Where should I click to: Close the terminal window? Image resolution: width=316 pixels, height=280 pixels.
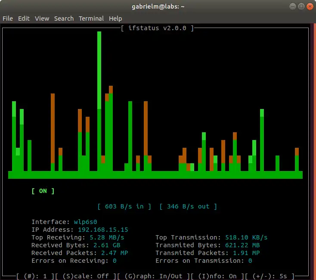310,6
